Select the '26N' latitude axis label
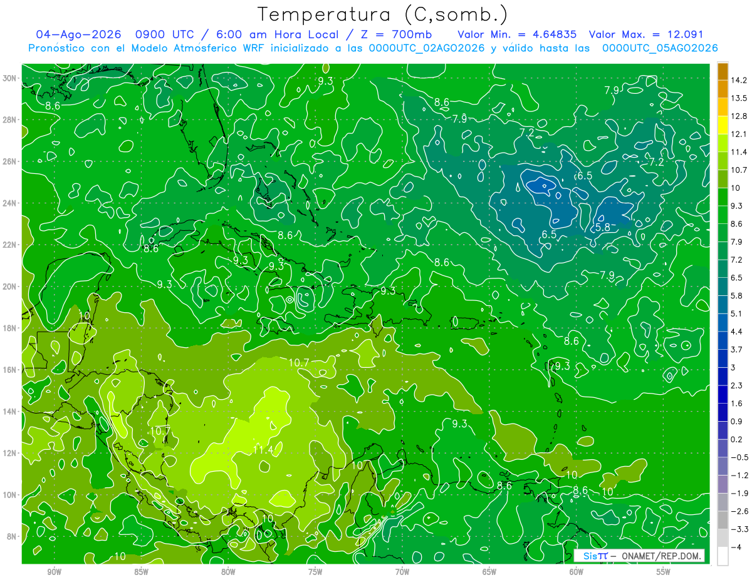The height and width of the screenshot is (580, 752). coord(9,161)
